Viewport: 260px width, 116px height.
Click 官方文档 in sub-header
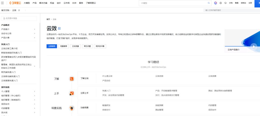click(5, 10)
